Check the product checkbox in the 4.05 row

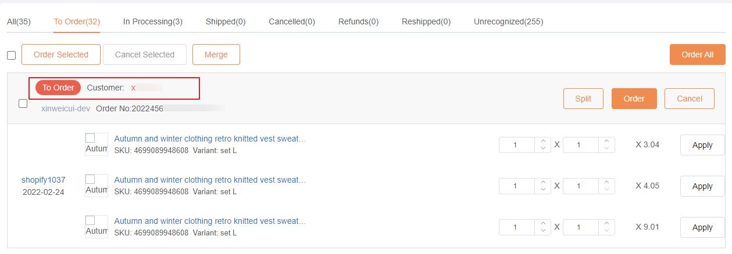[x=90, y=179]
